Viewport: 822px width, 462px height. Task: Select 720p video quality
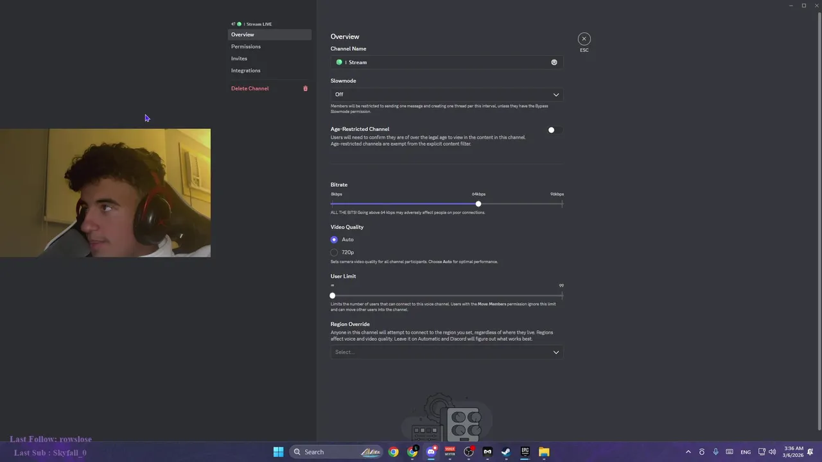[334, 252]
